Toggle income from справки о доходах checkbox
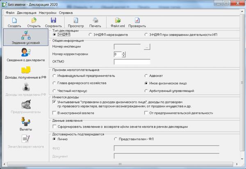246x169 pixels. [54, 102]
